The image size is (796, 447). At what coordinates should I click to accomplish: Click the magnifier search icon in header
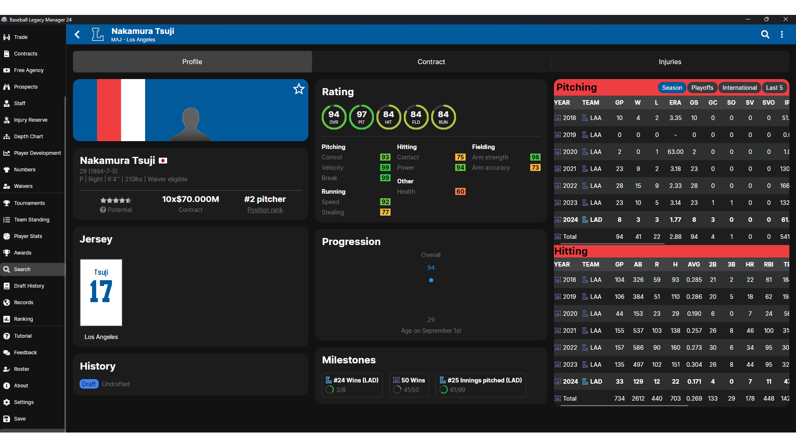tap(765, 34)
